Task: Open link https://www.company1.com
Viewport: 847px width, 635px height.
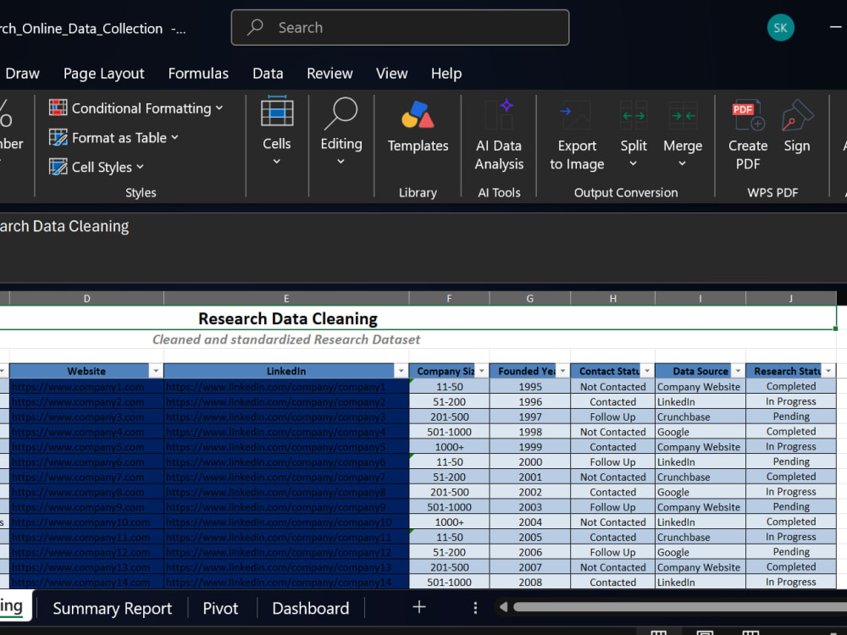Action: tap(78, 387)
